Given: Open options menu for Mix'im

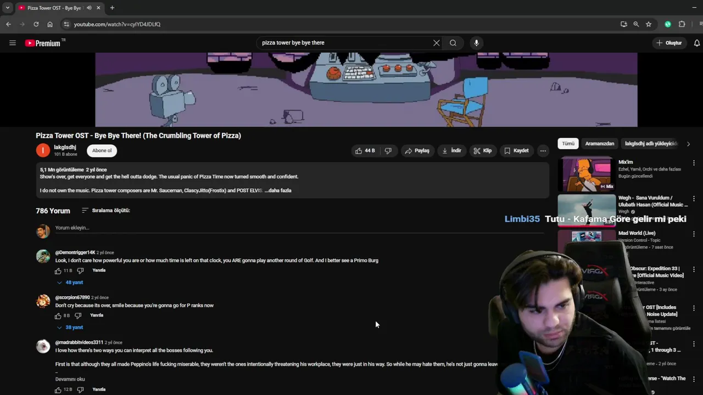Looking at the screenshot, I should tap(694, 163).
